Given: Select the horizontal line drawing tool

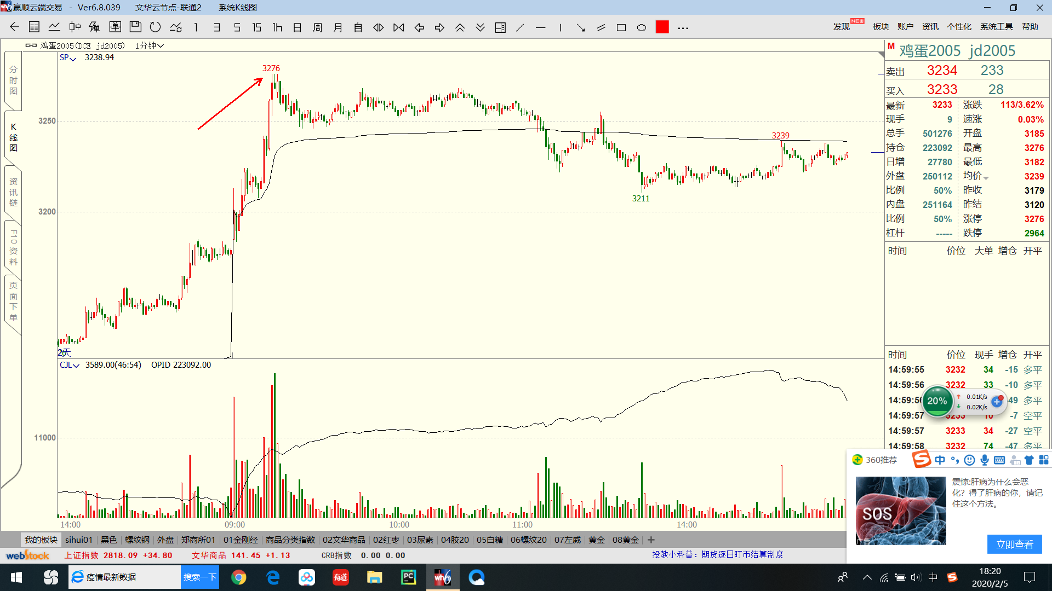Looking at the screenshot, I should [x=540, y=27].
